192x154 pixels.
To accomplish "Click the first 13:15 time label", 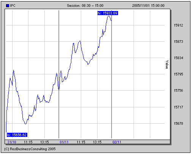I will click(44, 142).
